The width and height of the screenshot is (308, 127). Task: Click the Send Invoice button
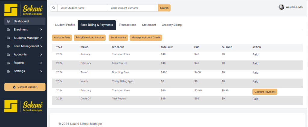click(x=118, y=37)
